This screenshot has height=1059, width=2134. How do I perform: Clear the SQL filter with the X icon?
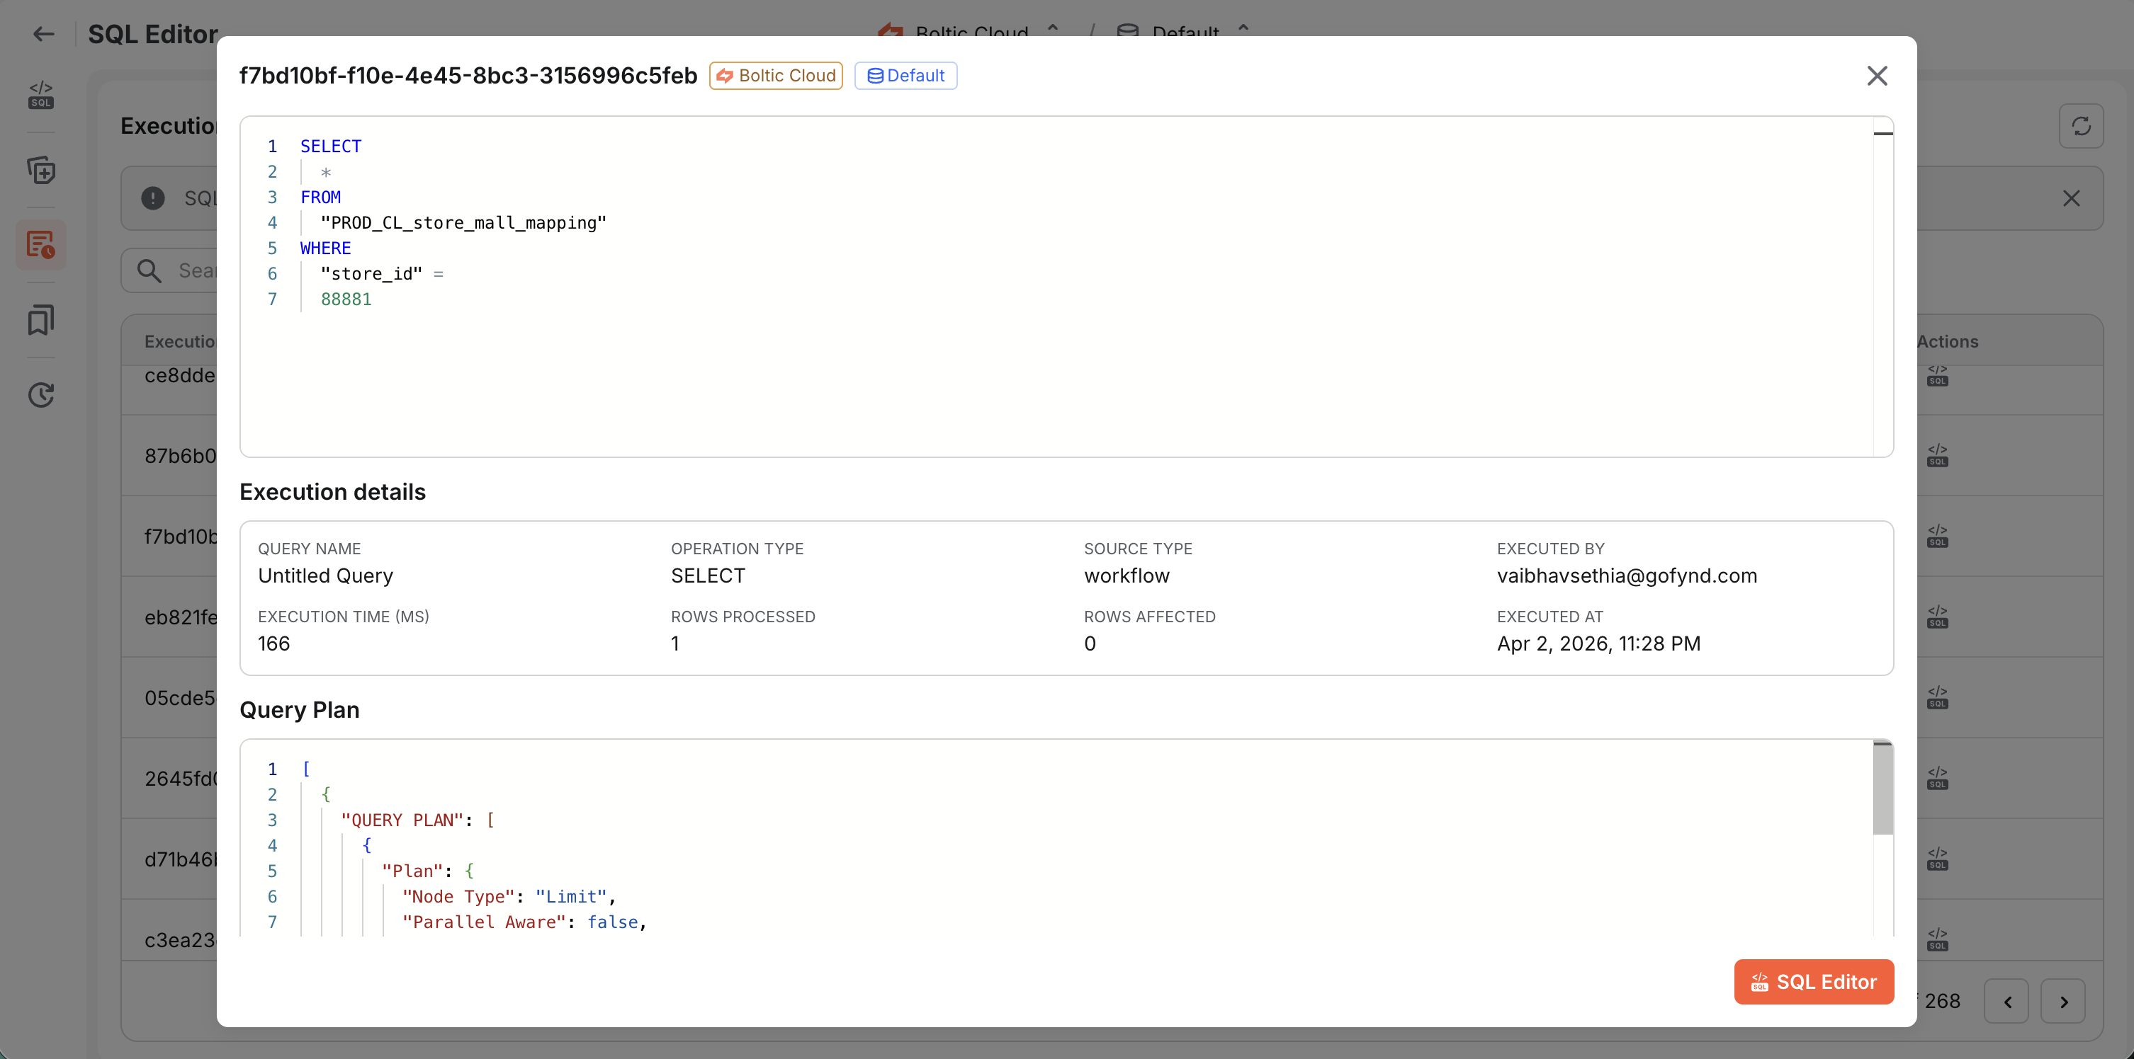(2072, 198)
